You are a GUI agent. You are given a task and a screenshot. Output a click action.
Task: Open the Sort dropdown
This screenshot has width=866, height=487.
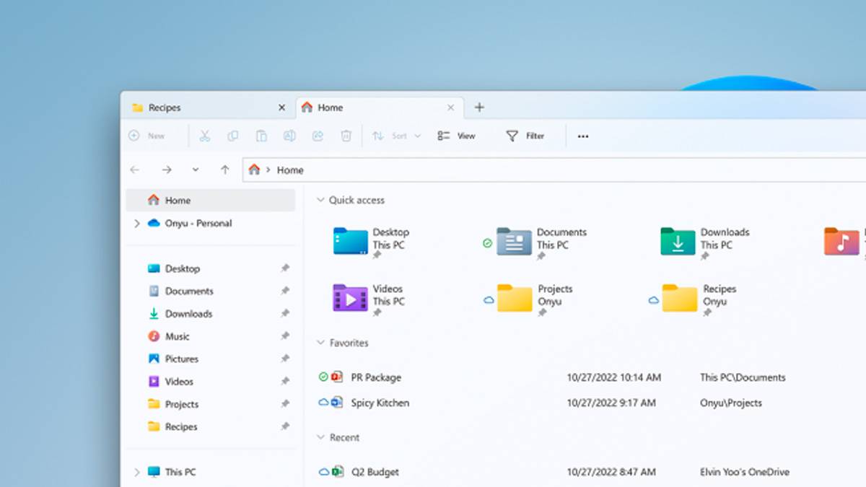coord(396,136)
